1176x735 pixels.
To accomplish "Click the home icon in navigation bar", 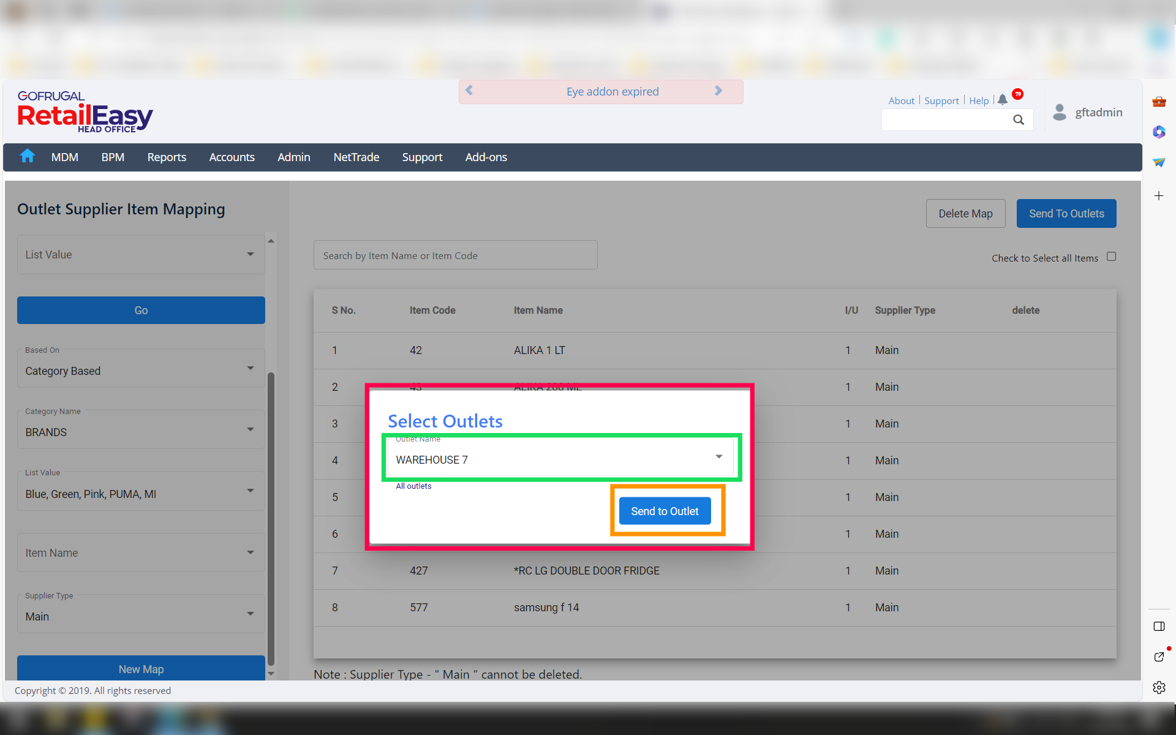I will click(x=27, y=157).
